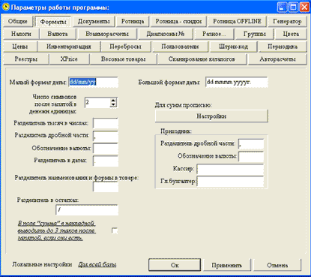This screenshot has width=311, height=277.
Task: Confirm with the Ок button
Action: click(175, 265)
